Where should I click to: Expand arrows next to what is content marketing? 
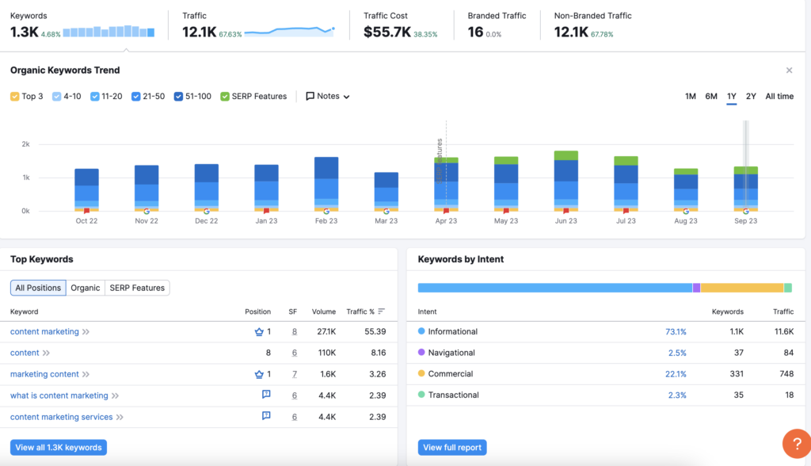tap(116, 395)
